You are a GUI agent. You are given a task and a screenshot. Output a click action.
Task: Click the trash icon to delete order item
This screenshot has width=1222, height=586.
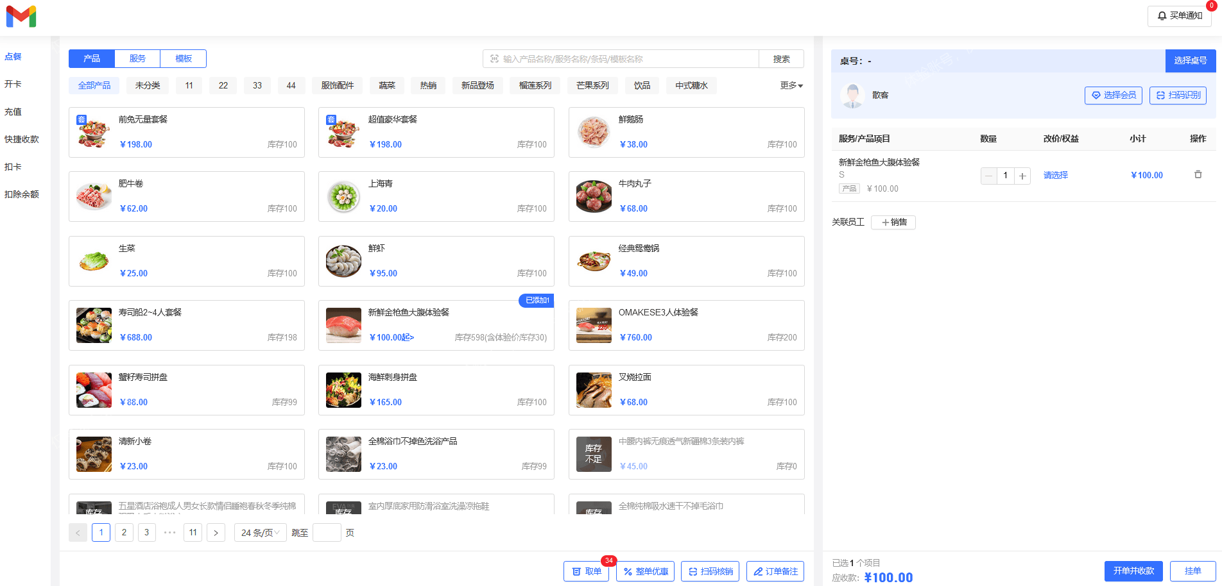[1198, 174]
